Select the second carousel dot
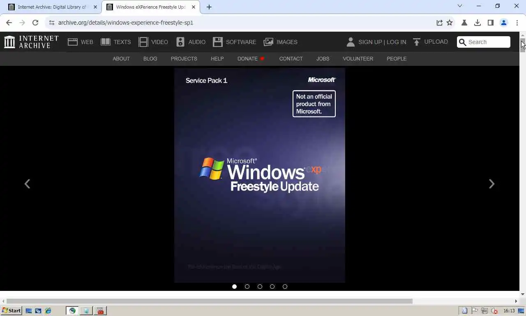526x316 pixels. [247, 287]
